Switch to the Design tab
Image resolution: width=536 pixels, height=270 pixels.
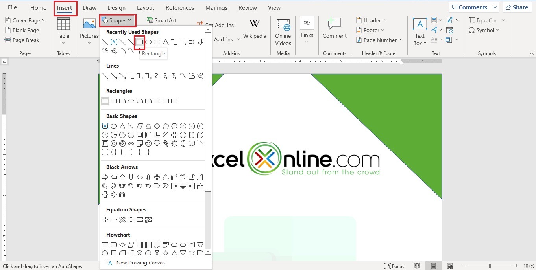coord(116,7)
